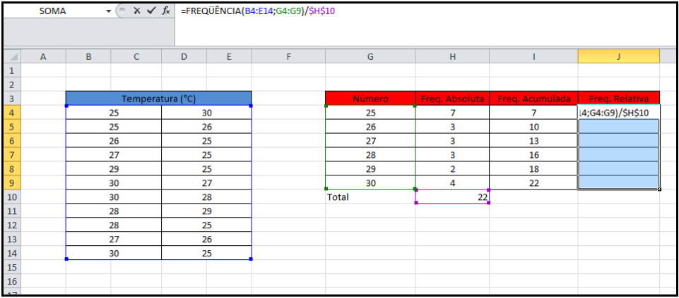679x298 pixels.
Task: Select row 4 header
Action: click(x=11, y=113)
